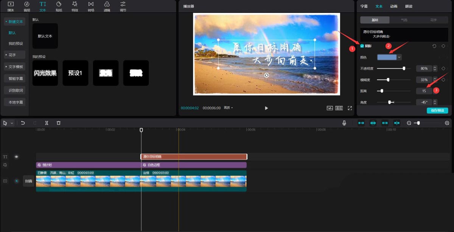The height and width of the screenshot is (232, 454).
Task: Toggle visibility of the text track eye icon
Action: 16,156
